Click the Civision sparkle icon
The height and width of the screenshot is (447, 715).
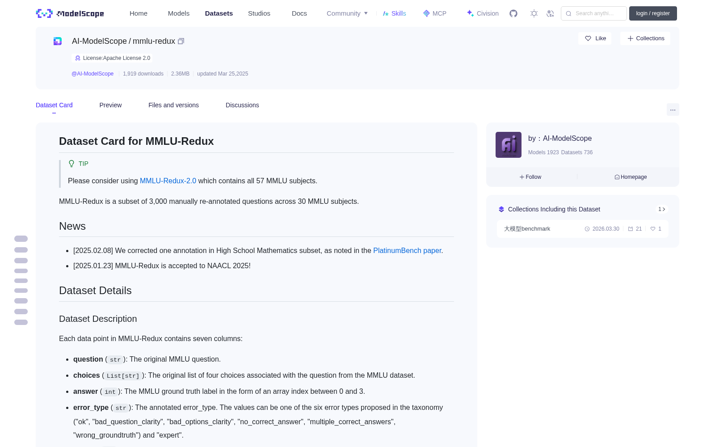click(470, 13)
